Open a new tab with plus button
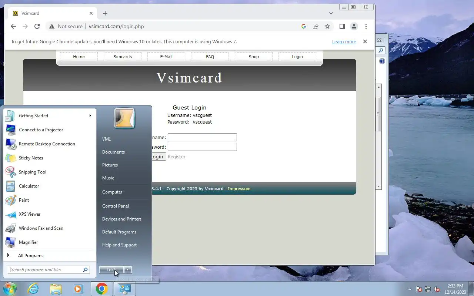The height and width of the screenshot is (296, 474). pyautogui.click(x=105, y=13)
